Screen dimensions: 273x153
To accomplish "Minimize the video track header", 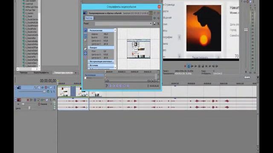I will click(16, 88).
